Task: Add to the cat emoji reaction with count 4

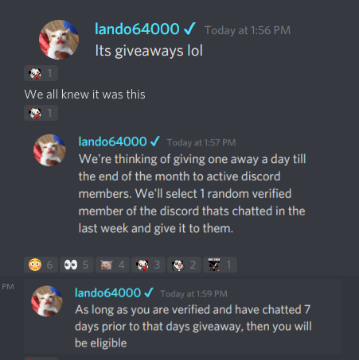Action: (112, 265)
